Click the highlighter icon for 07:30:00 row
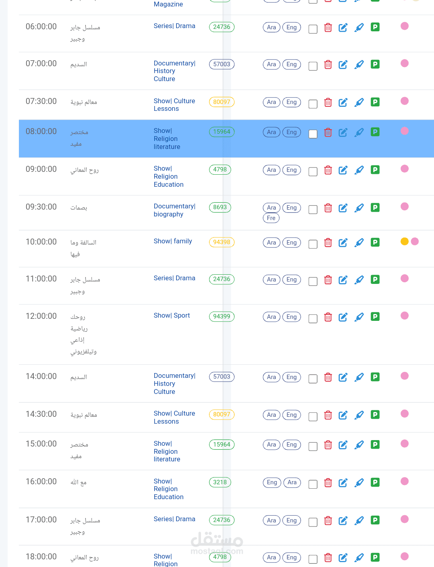434x567 pixels. click(359, 102)
